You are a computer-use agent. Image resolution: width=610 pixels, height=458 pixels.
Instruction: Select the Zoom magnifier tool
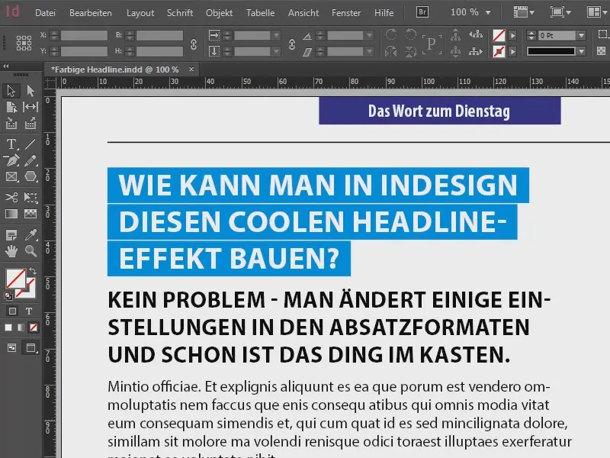(30, 251)
